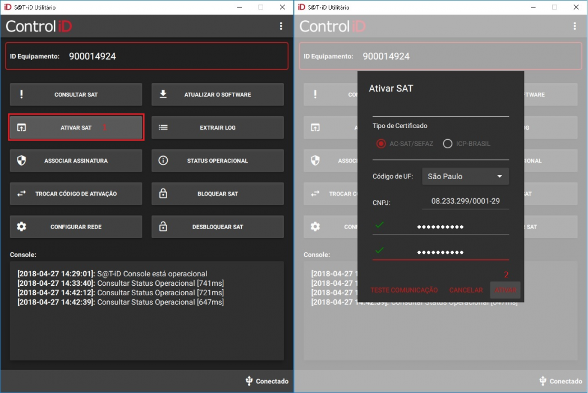Click the Status Operacional button

(x=218, y=161)
